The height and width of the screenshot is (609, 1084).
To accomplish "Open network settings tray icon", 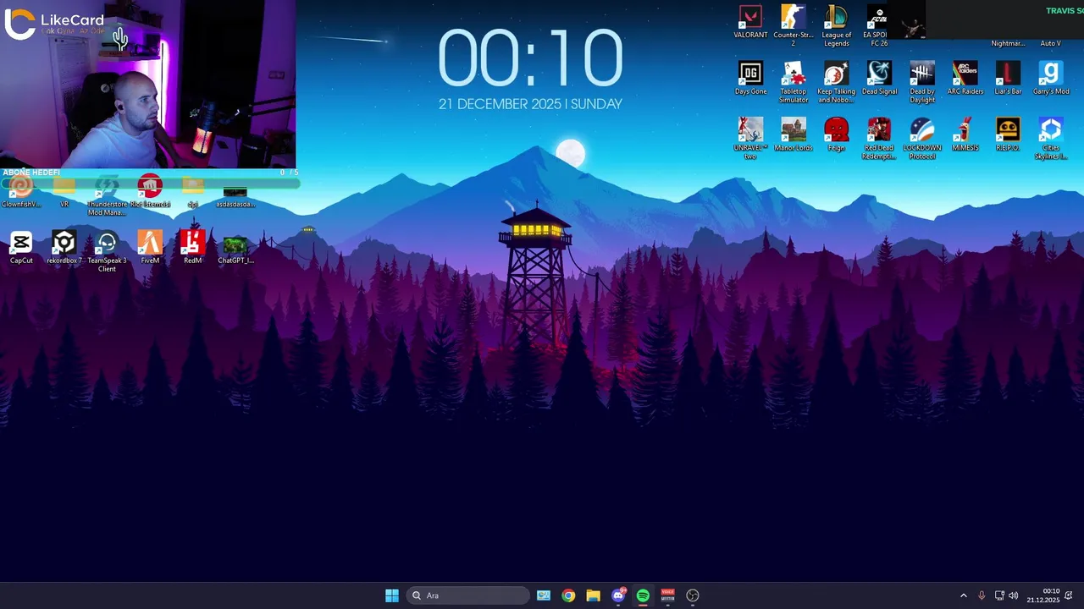I will click(x=999, y=595).
